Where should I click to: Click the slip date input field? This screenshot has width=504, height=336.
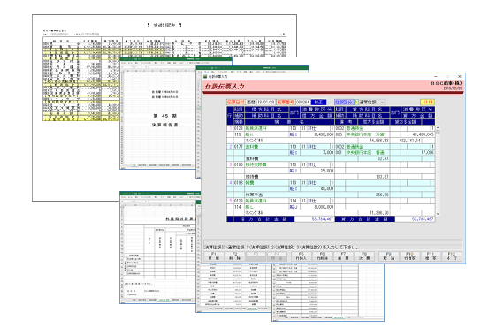click(266, 102)
